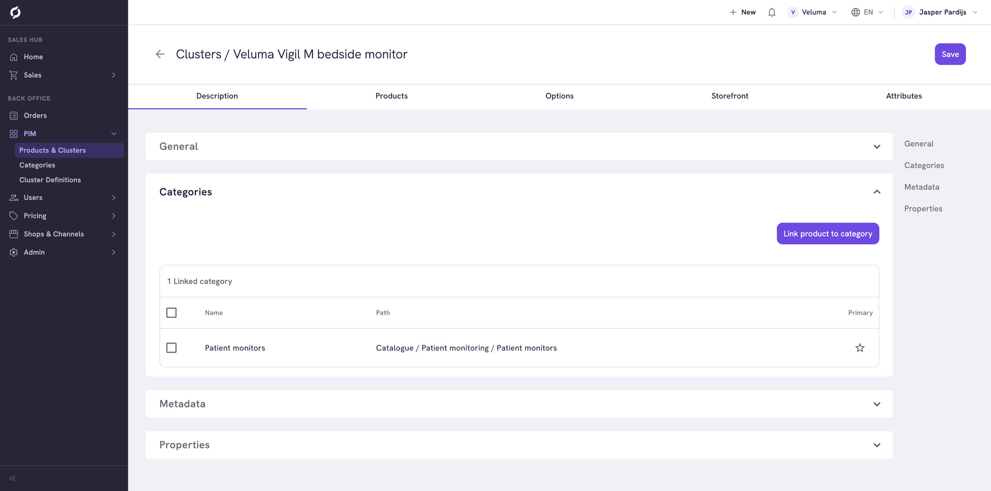Click the globe language icon

[855, 12]
